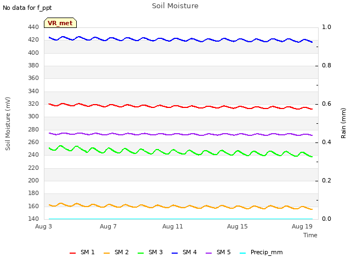Click the red SM 1 legend swatch

point(73,253)
